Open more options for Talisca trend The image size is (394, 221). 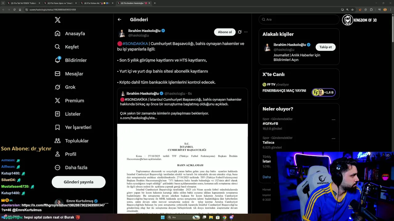pyautogui.click(x=333, y=139)
